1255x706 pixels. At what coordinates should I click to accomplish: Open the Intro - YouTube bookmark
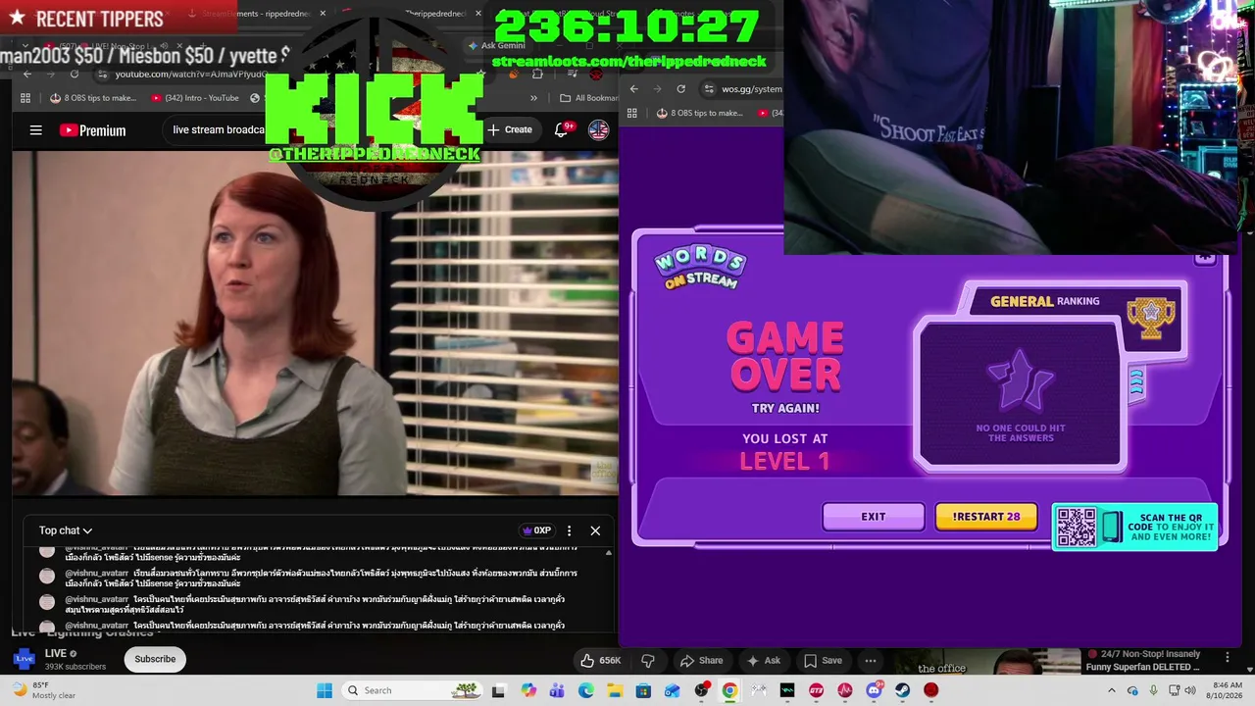(x=195, y=98)
